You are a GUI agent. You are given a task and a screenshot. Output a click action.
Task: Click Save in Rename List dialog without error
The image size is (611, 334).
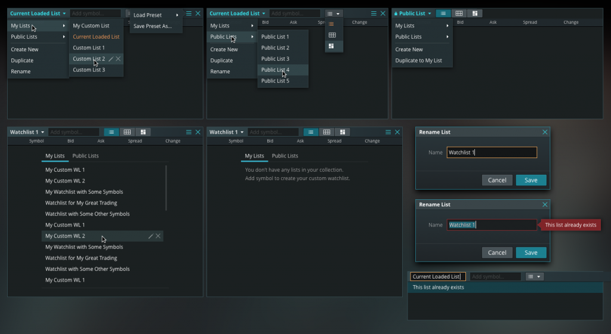tap(531, 180)
